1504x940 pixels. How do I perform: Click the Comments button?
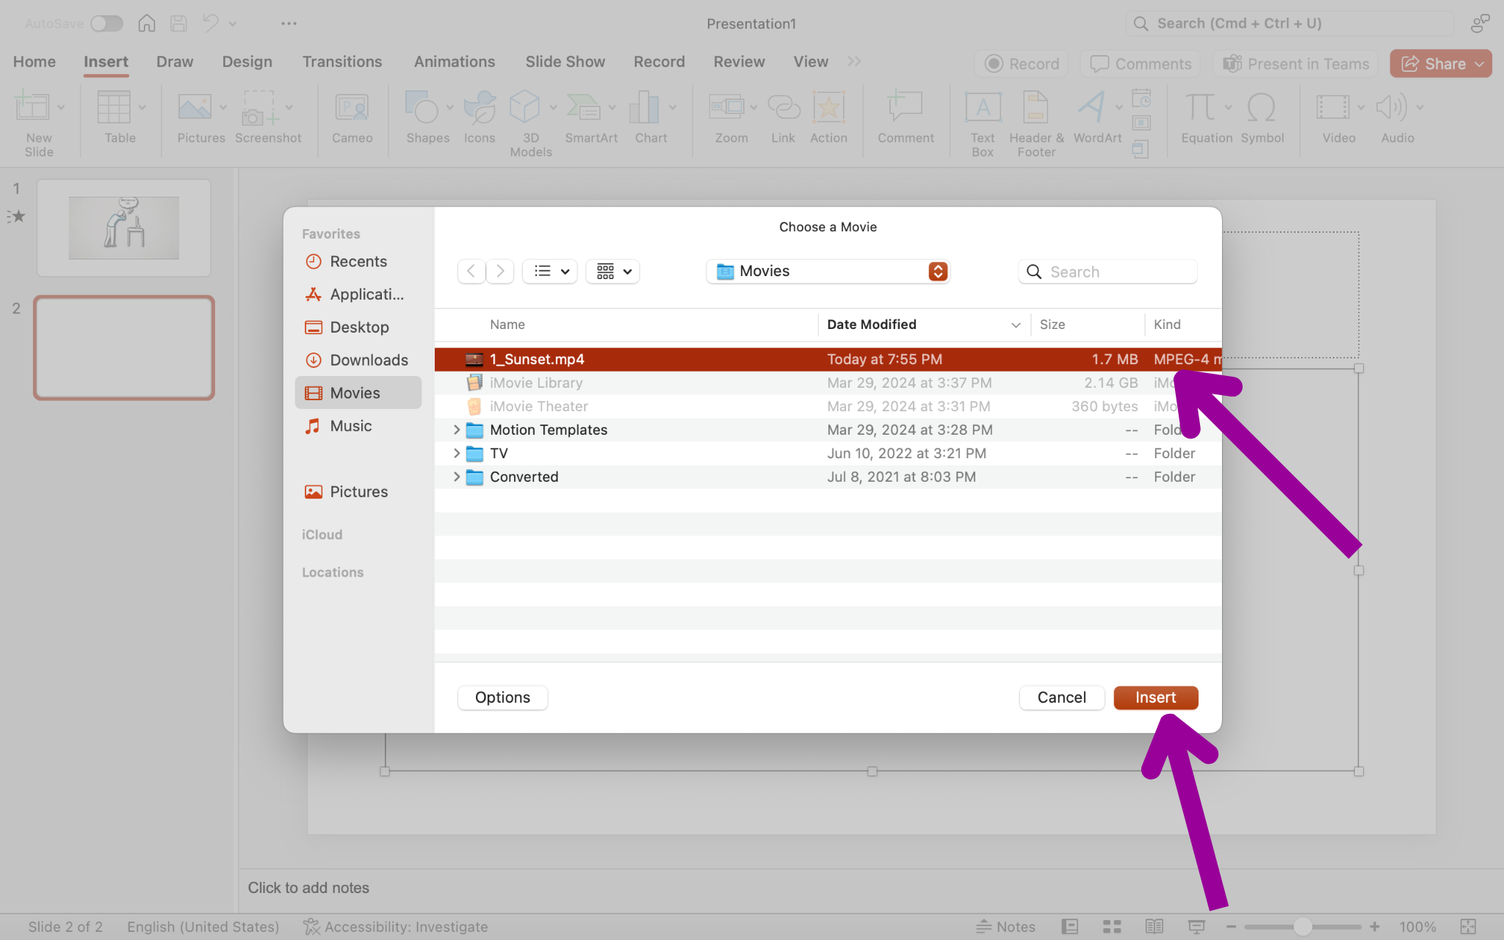click(x=1140, y=64)
